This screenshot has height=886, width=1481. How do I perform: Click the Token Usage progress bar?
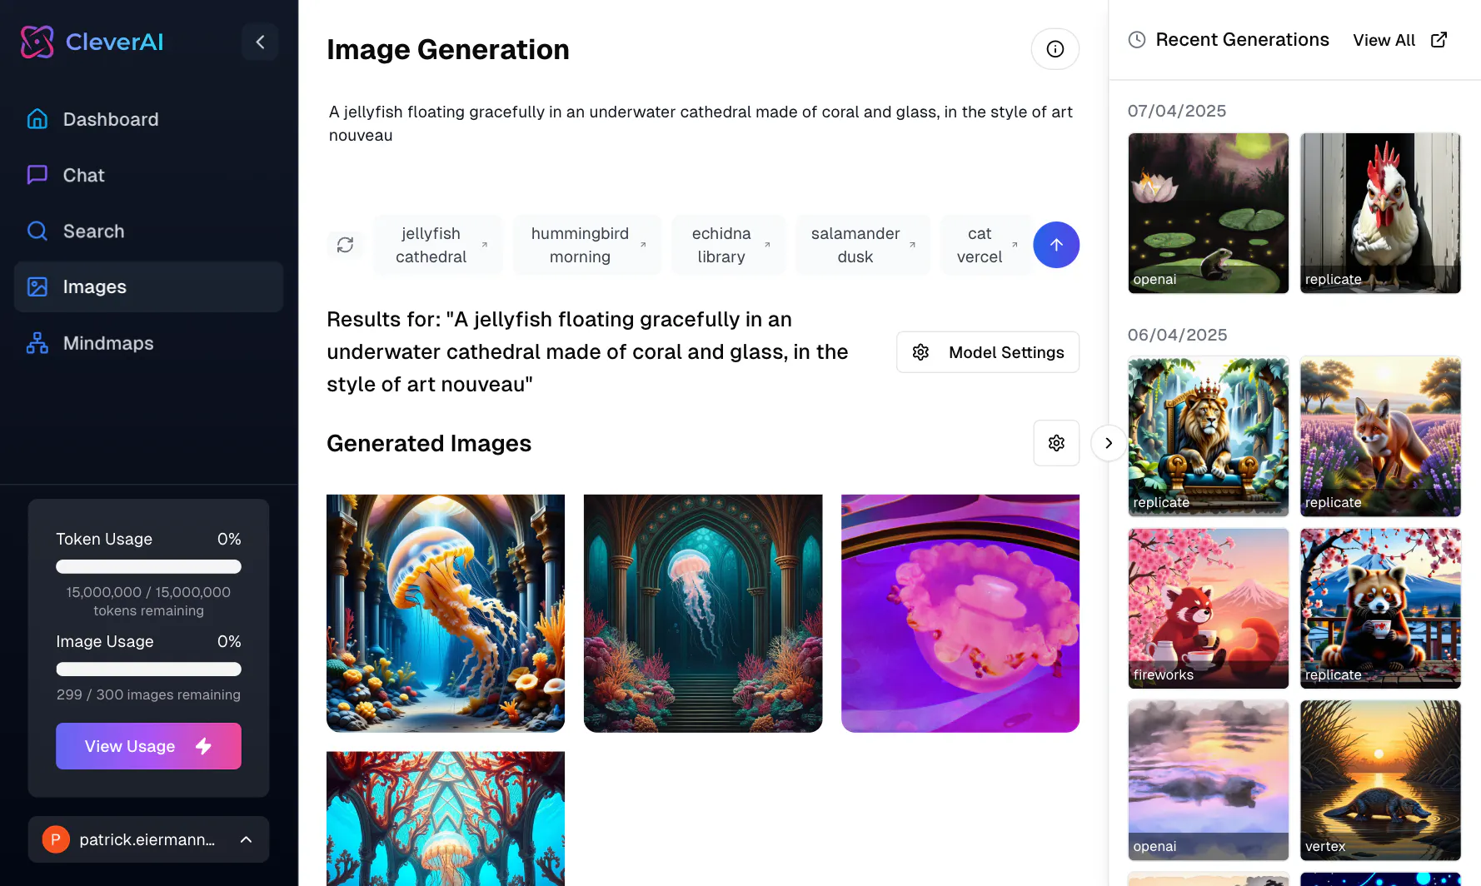point(148,567)
